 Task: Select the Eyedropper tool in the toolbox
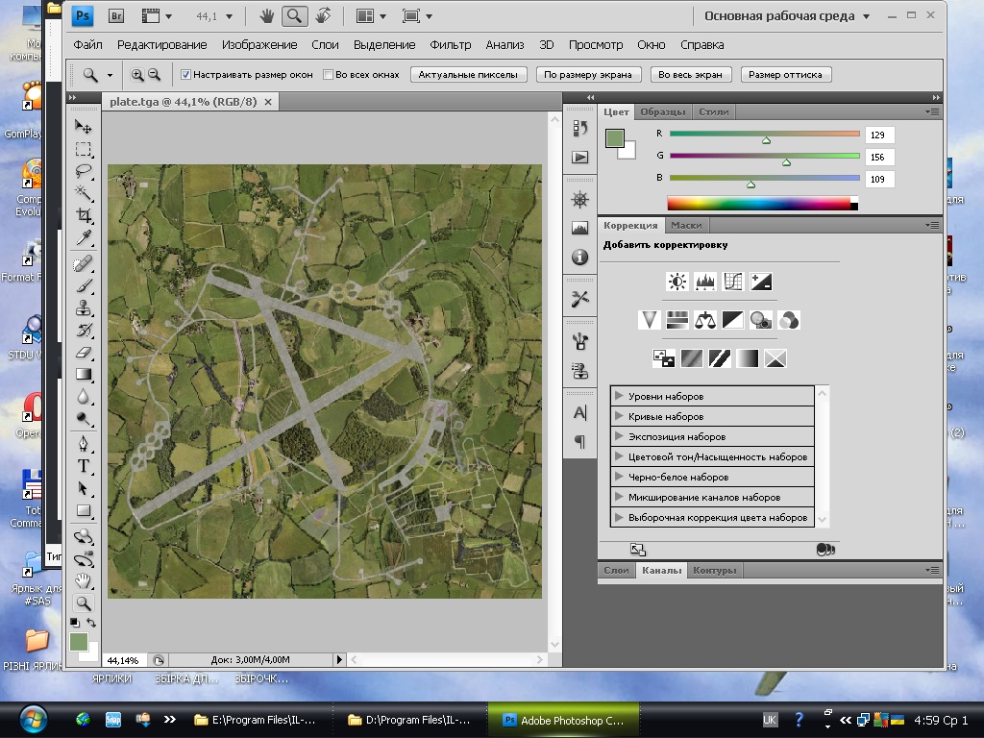click(x=84, y=237)
